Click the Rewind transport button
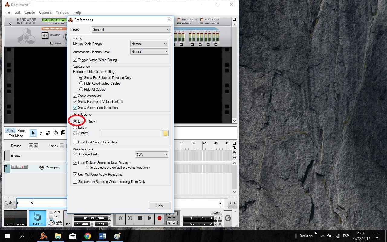Viewport: 387px width, 242px height. tap(121, 218)
